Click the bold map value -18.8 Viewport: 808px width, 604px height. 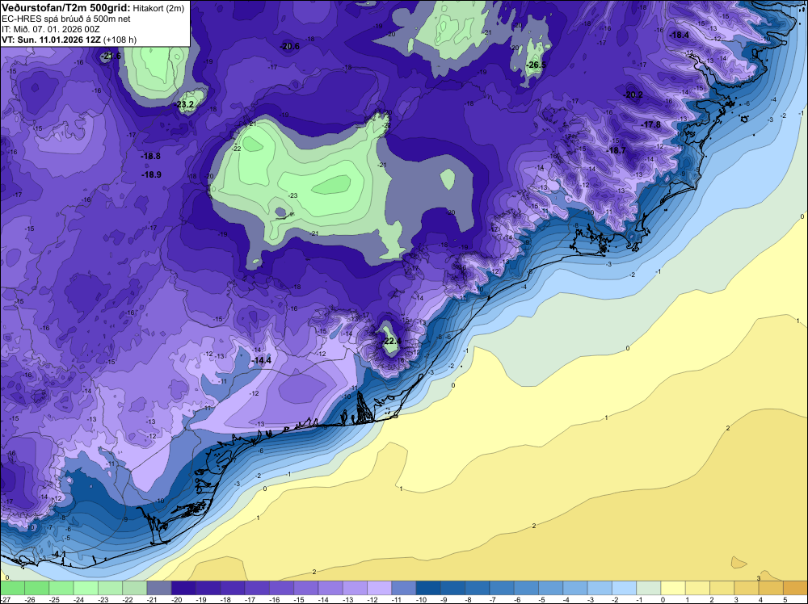pos(150,156)
